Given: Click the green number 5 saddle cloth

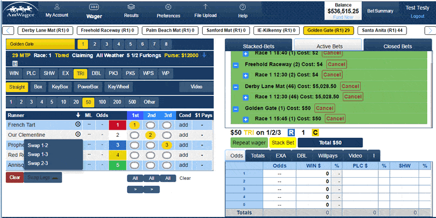Looking at the screenshot, I should [x=118, y=165].
